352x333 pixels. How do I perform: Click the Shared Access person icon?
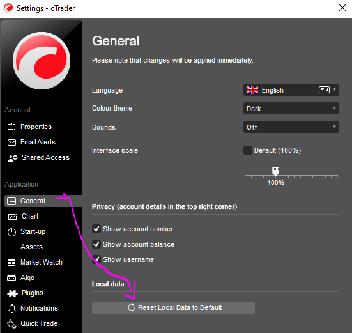tap(13, 158)
